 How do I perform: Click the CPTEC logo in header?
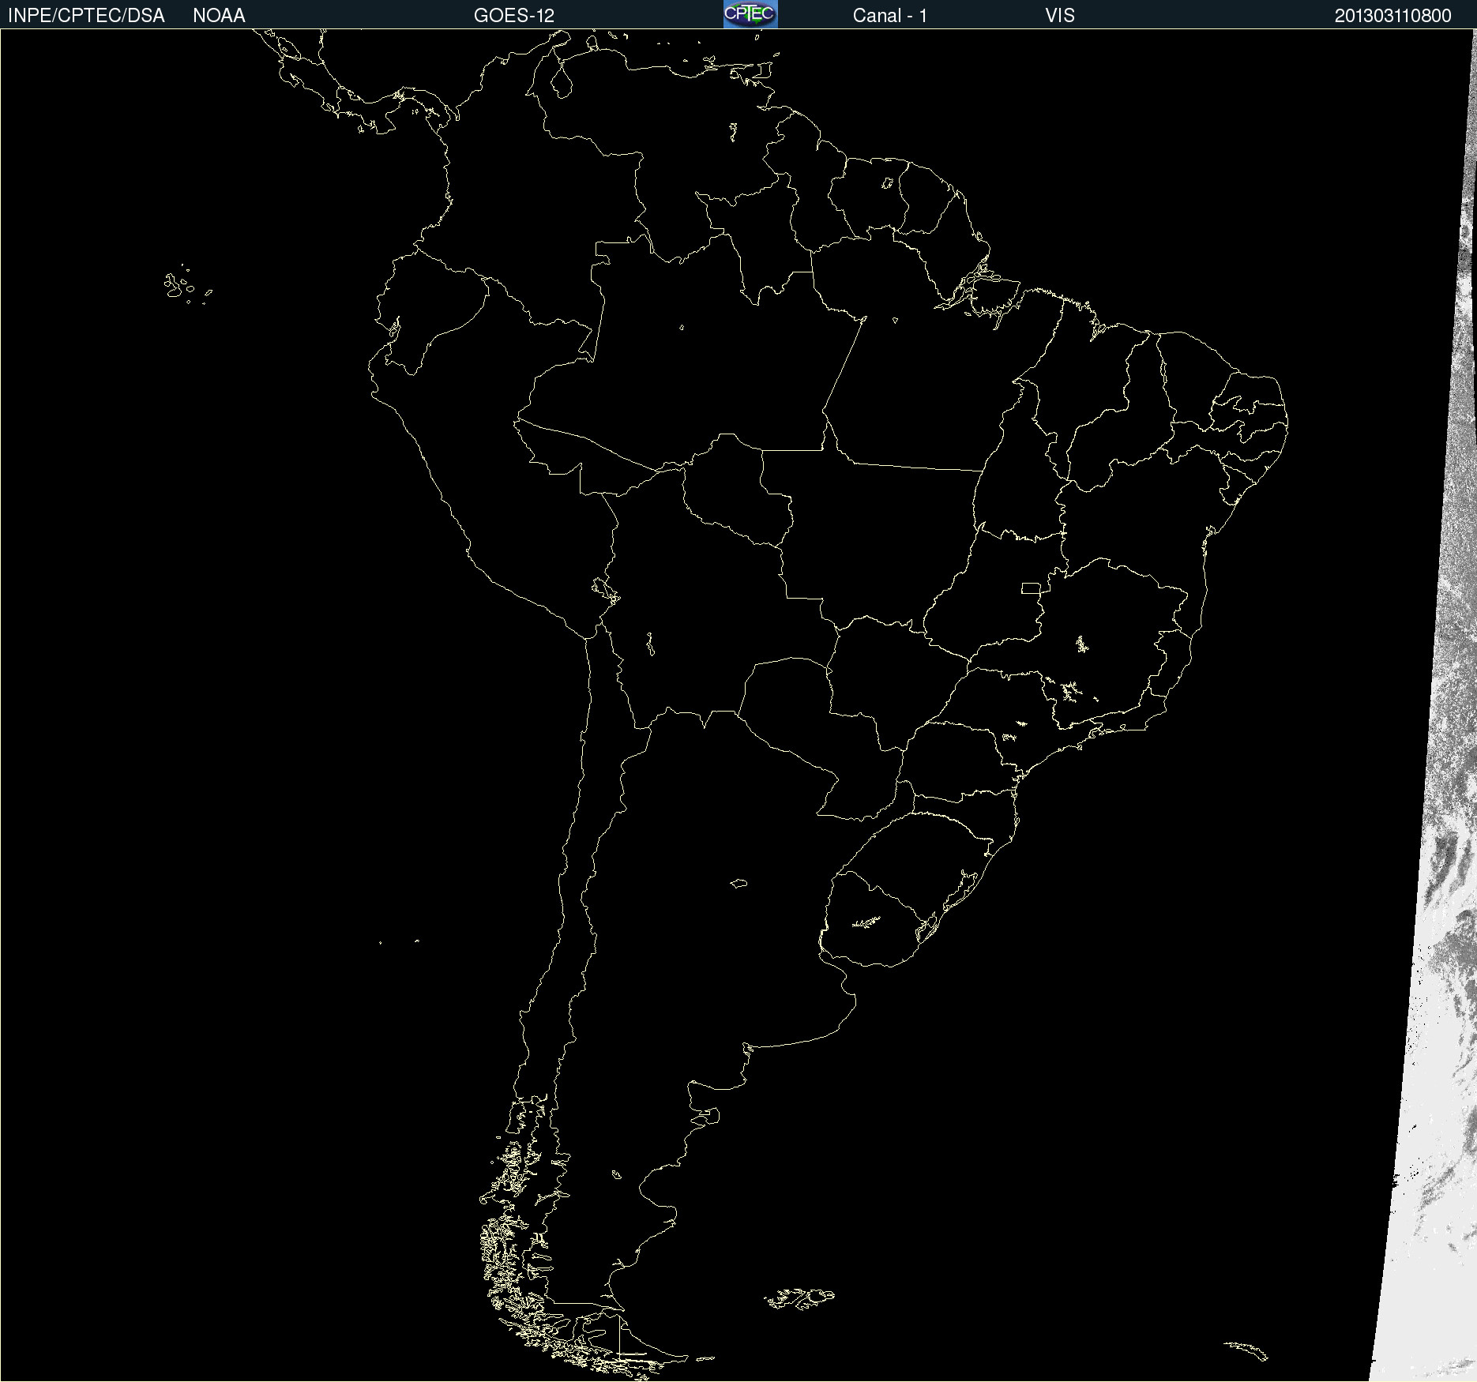pos(750,14)
